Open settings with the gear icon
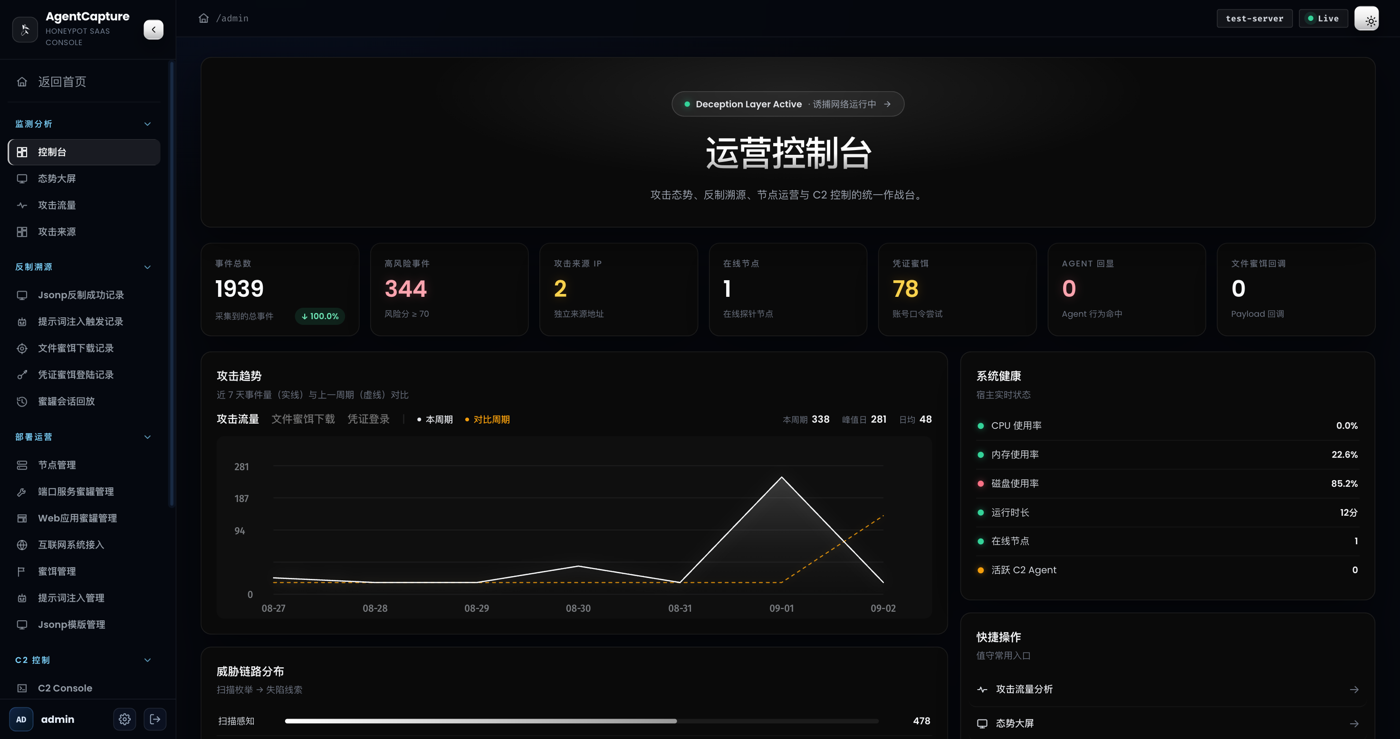This screenshot has height=739, width=1400. (125, 719)
